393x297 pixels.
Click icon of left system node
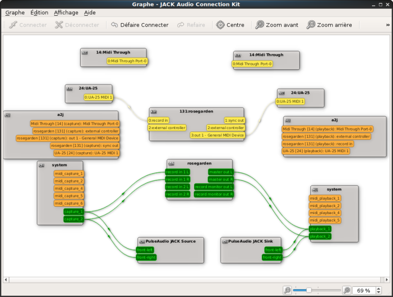[x=42, y=165]
